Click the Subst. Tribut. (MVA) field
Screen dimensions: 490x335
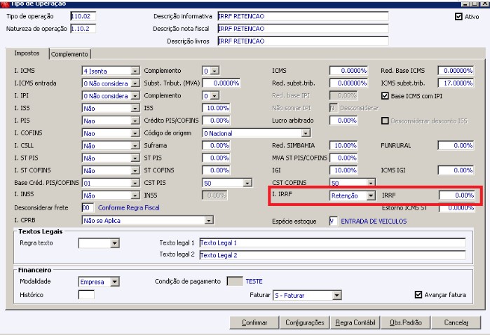click(221, 83)
